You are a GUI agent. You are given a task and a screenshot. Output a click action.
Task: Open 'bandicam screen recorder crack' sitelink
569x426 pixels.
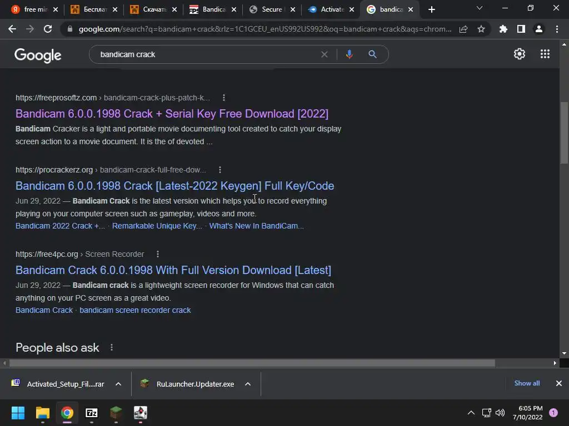coord(135,311)
